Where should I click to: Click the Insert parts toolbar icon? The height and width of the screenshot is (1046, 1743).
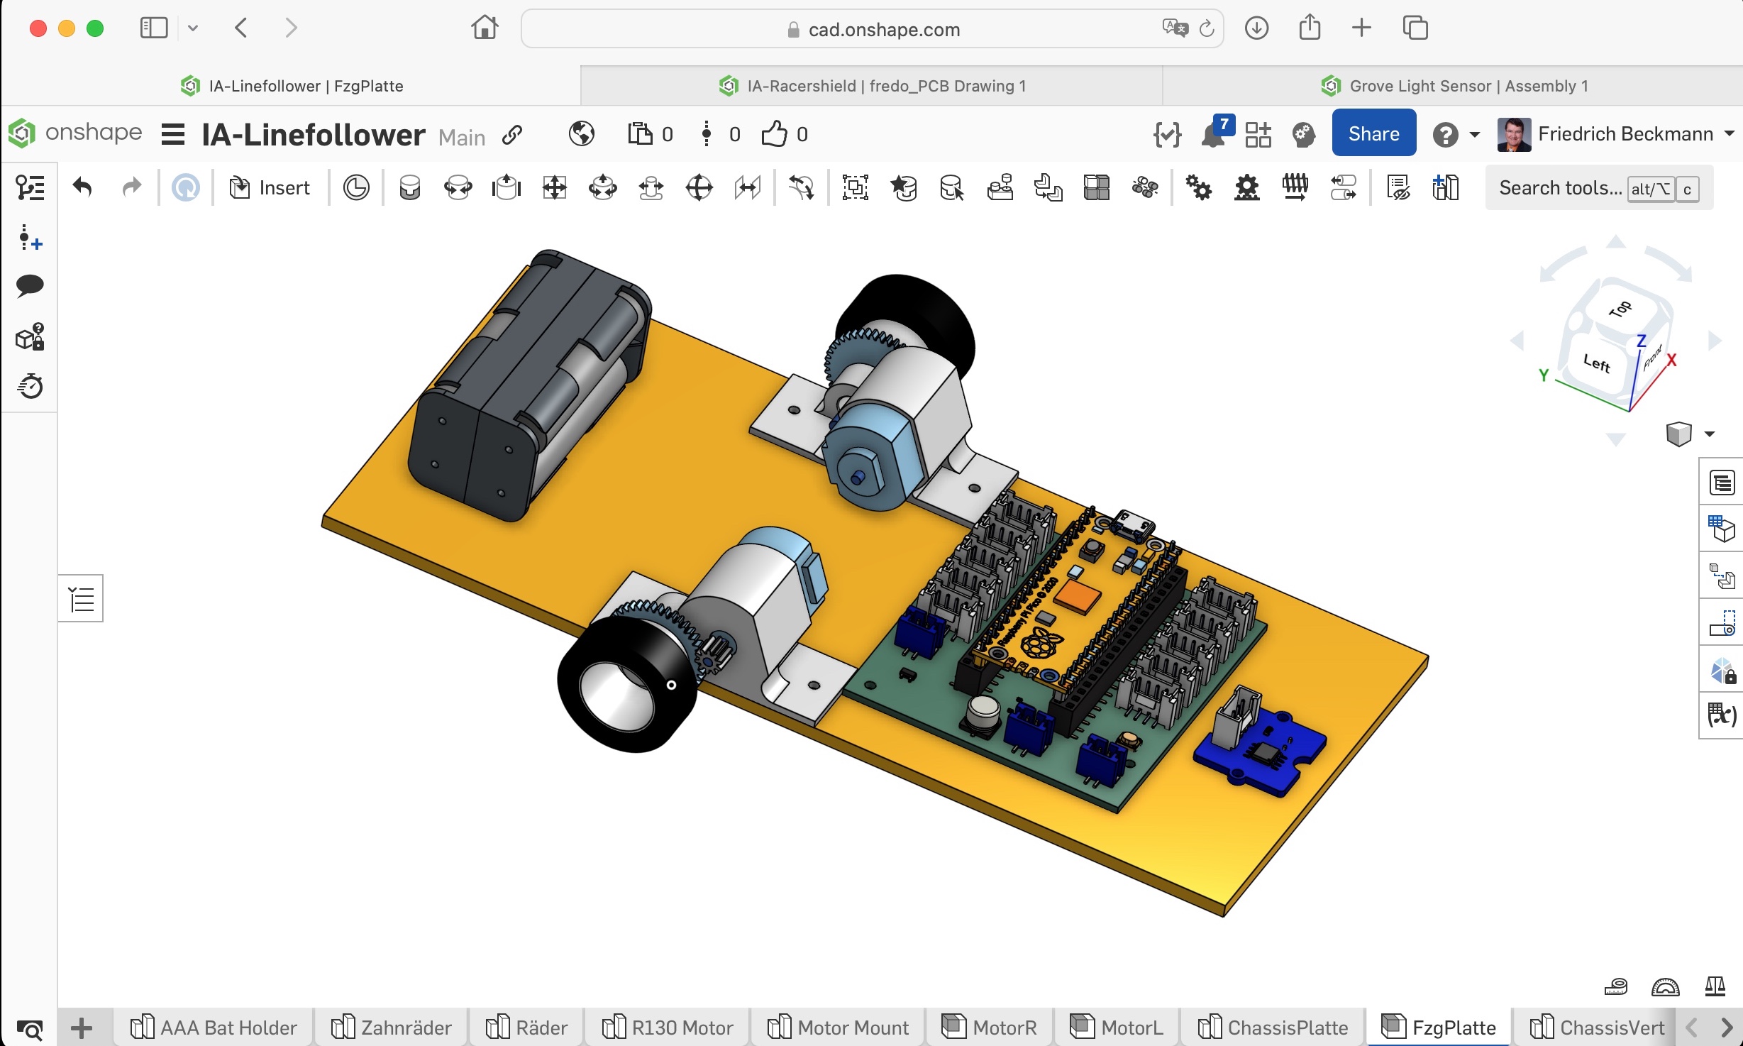pyautogui.click(x=270, y=188)
